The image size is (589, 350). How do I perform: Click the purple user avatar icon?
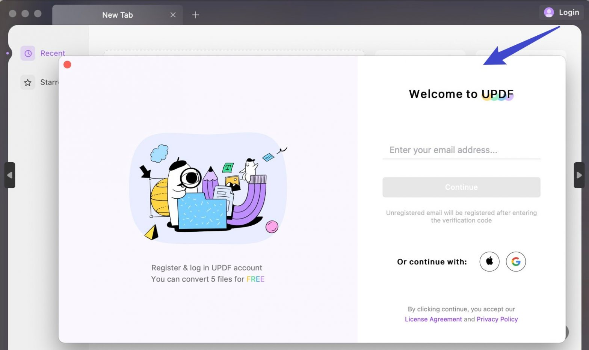[549, 12]
